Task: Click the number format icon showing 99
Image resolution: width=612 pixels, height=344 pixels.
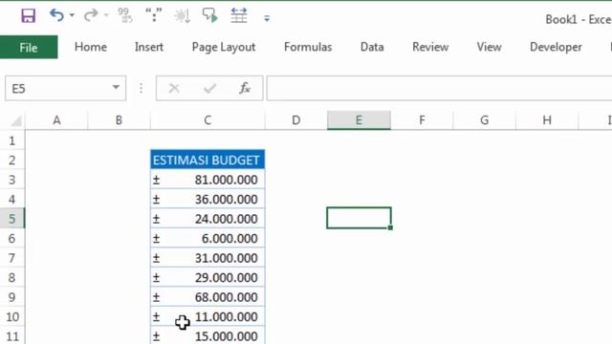Action: 125,15
